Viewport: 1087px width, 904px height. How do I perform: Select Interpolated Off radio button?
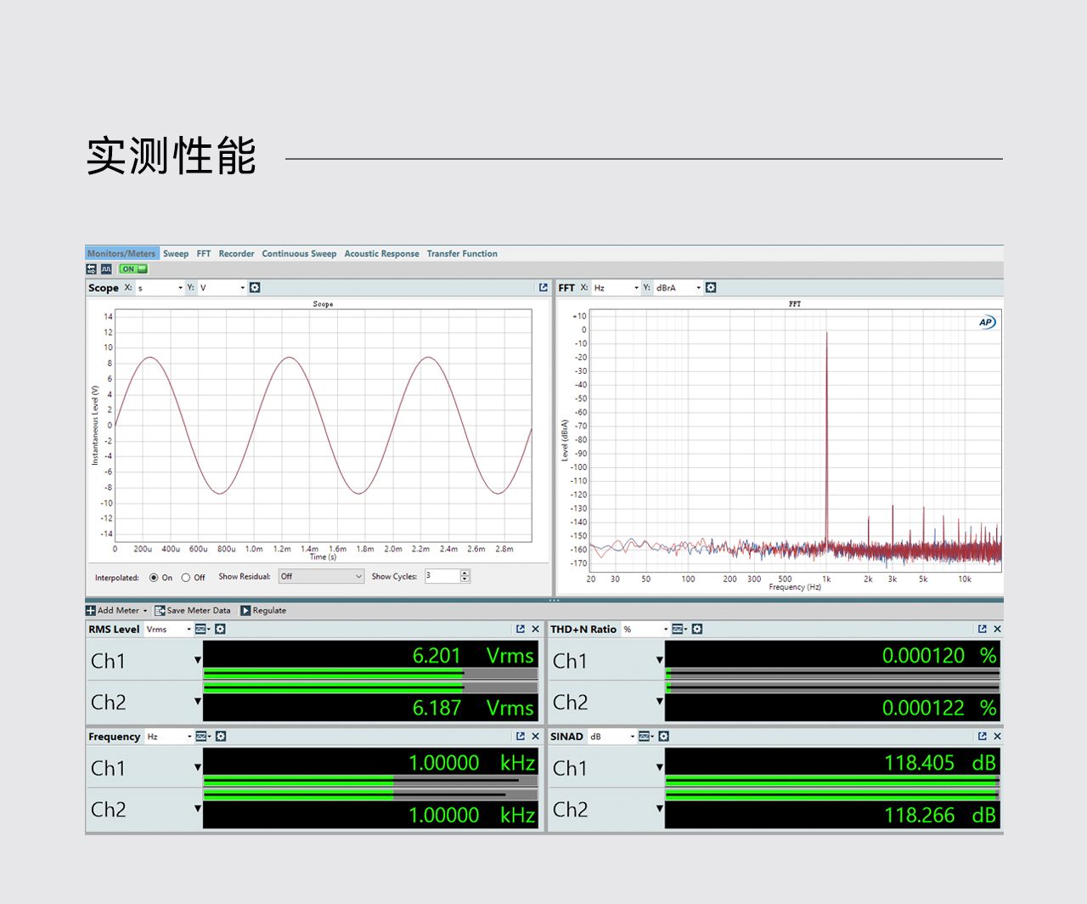pyautogui.click(x=185, y=578)
